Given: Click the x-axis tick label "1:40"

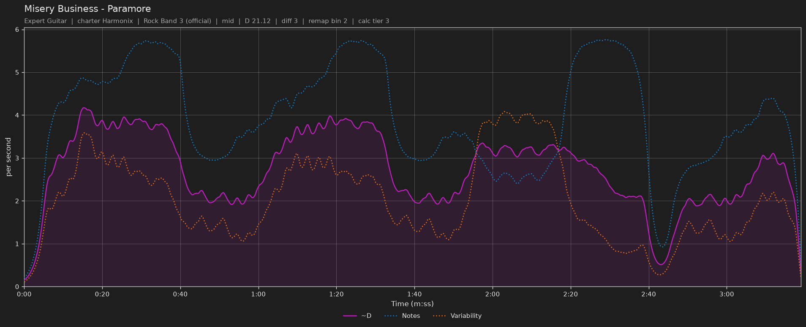Looking at the screenshot, I should coord(414,294).
